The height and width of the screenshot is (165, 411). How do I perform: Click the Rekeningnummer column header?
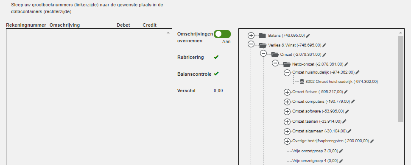(x=26, y=25)
